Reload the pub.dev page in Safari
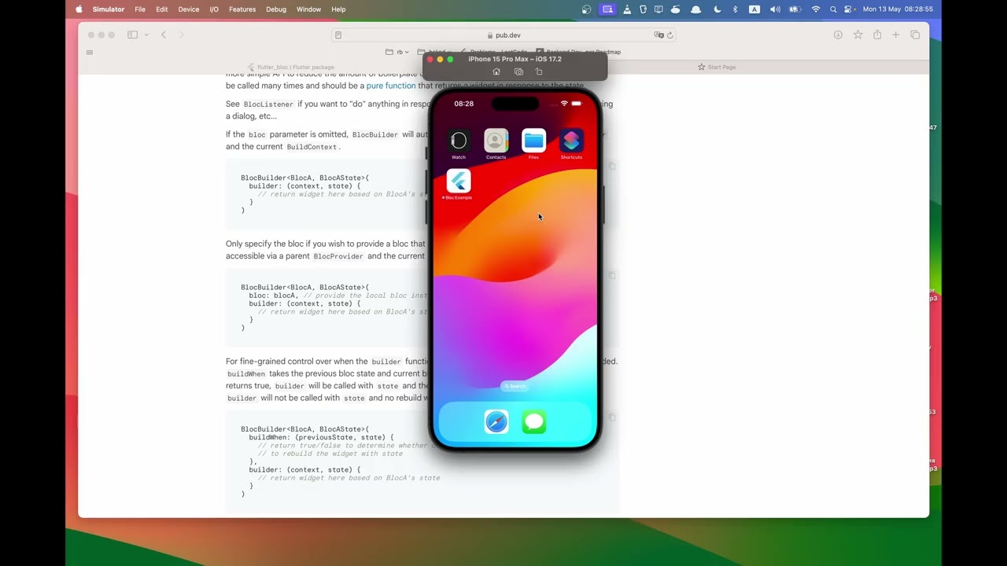This screenshot has height=566, width=1007. [670, 35]
